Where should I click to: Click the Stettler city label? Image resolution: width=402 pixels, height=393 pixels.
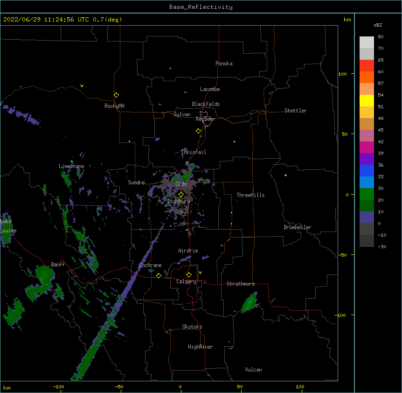pyautogui.click(x=296, y=111)
